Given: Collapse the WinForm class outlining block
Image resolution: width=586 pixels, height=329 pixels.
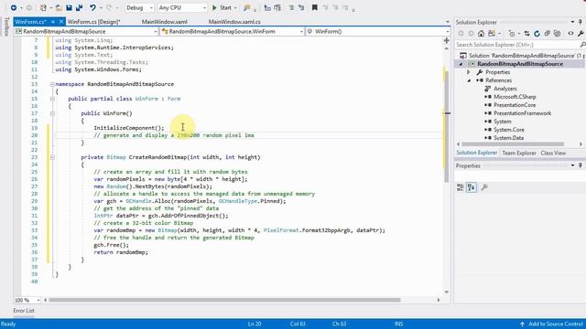Looking at the screenshot, I should tap(52, 99).
